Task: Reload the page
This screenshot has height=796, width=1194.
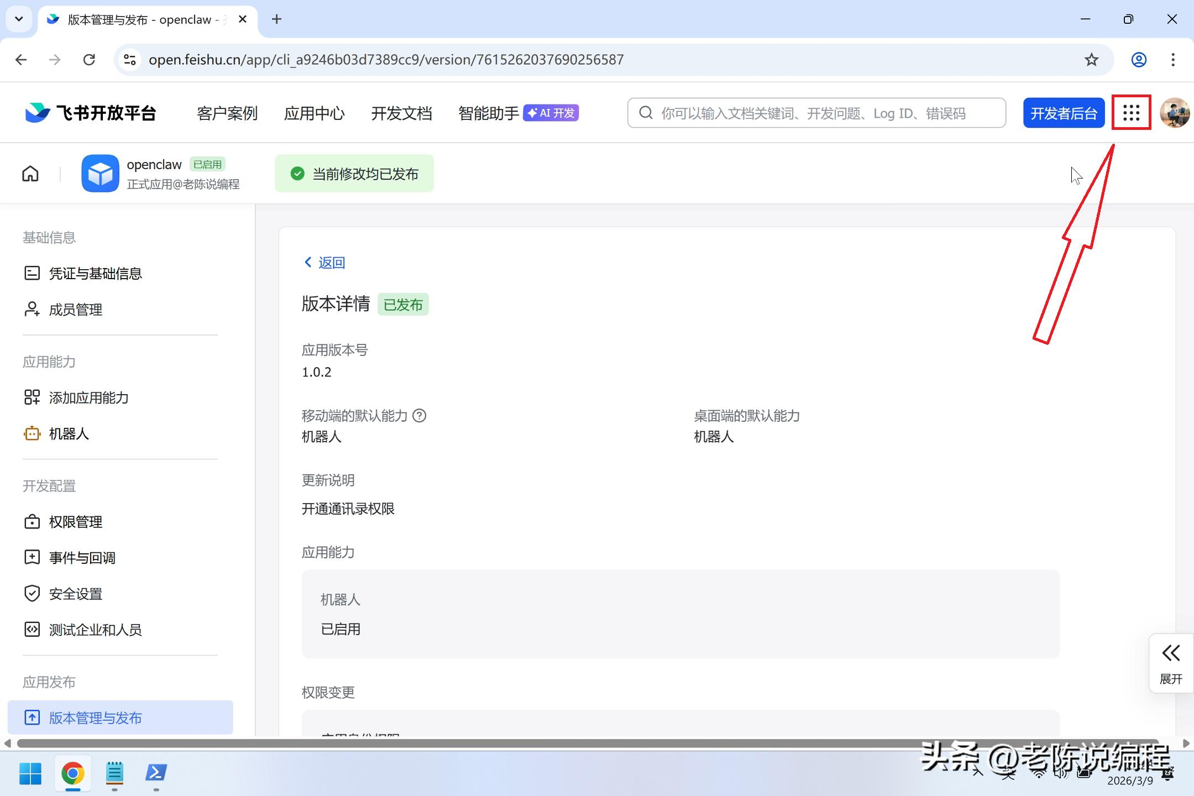Action: (x=89, y=60)
